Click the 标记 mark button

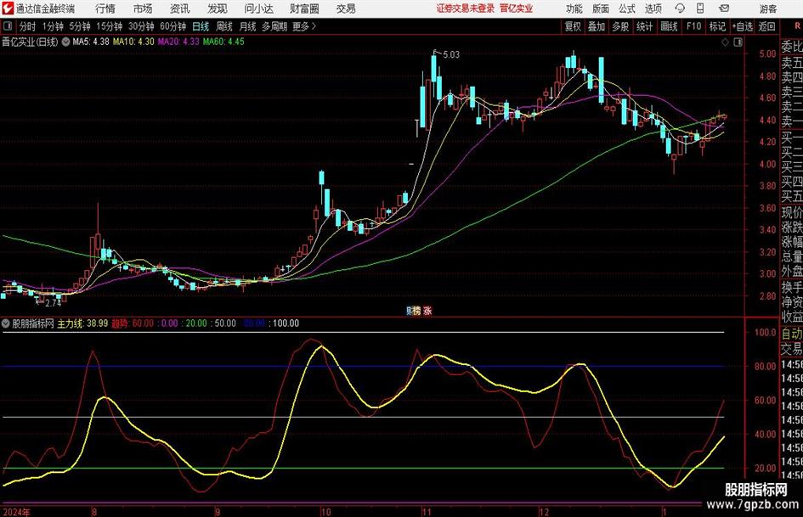tap(717, 26)
